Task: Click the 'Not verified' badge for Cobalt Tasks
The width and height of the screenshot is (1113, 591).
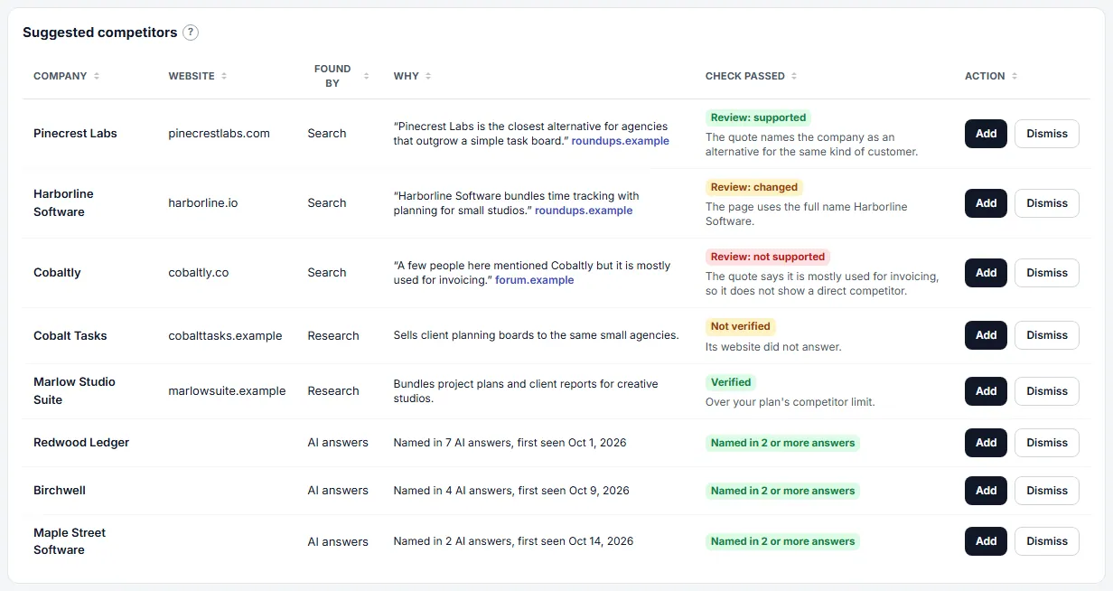Action: (741, 326)
